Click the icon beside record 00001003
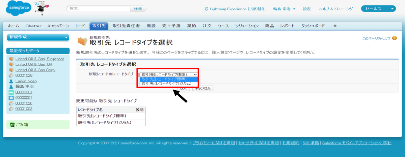The width and height of the screenshot is (405, 157). click(11, 109)
